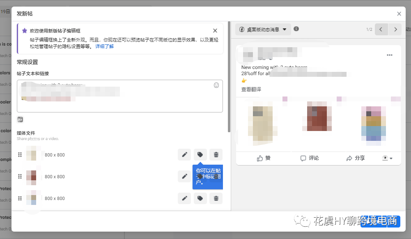The image size is (411, 239).
Task: Delete the first media file with the trash icon
Action: (x=216, y=154)
